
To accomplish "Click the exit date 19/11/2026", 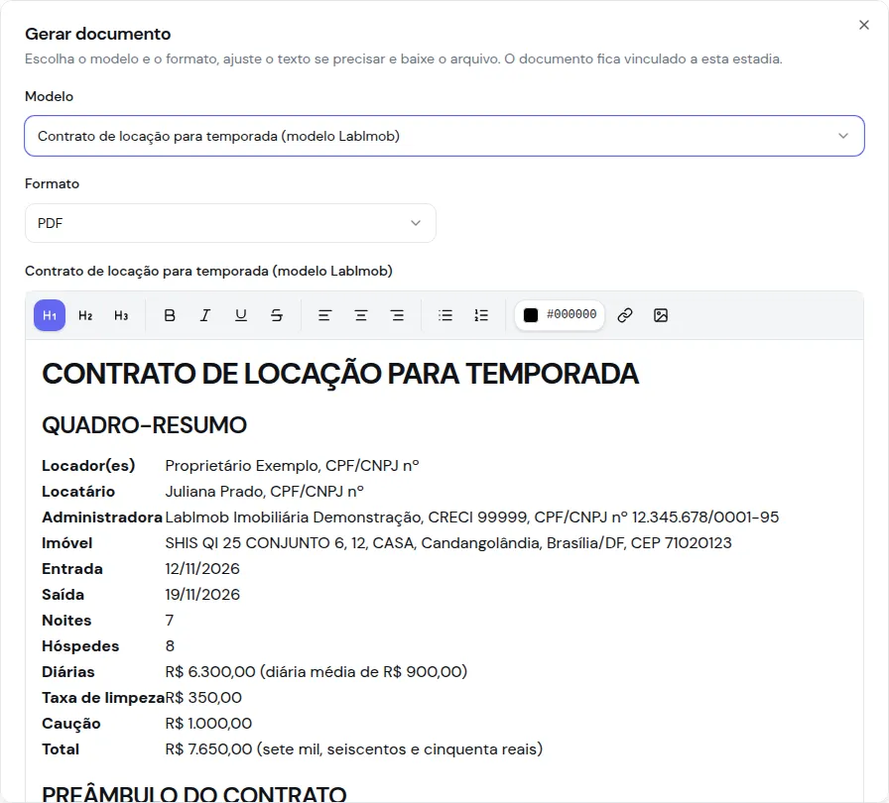I will 202,595.
